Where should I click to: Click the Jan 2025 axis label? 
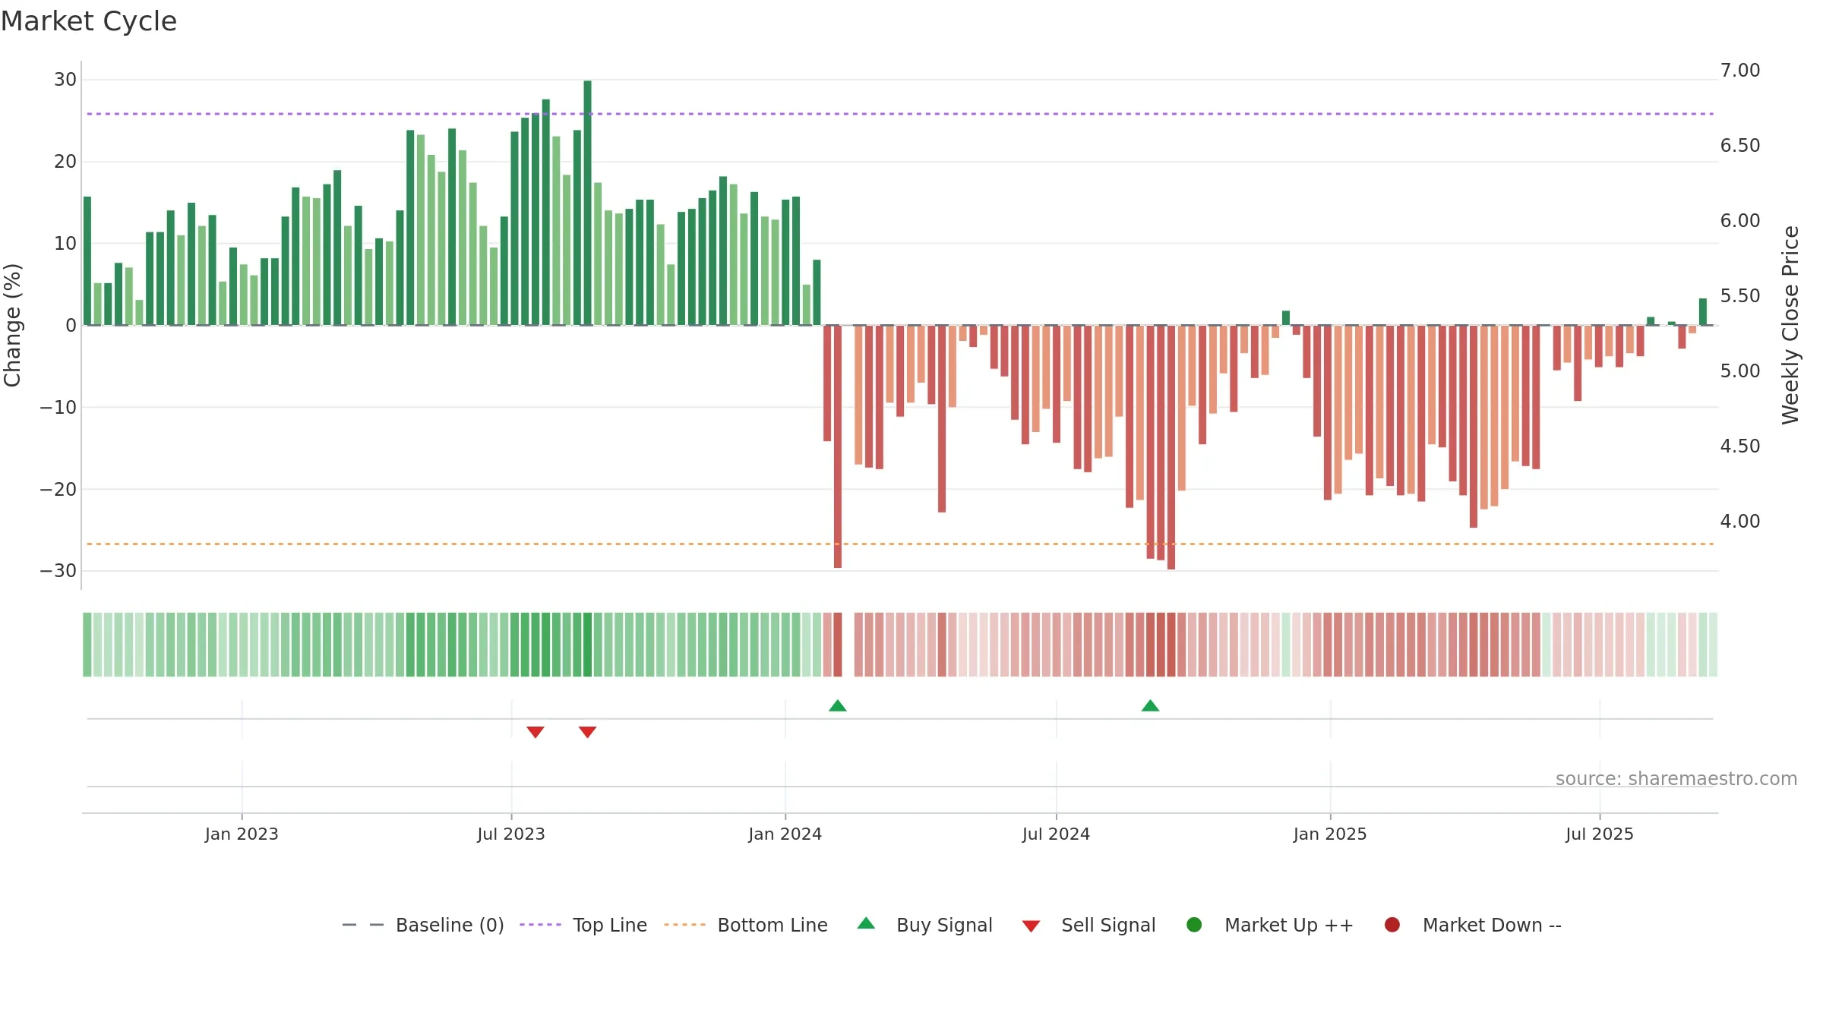click(1330, 834)
